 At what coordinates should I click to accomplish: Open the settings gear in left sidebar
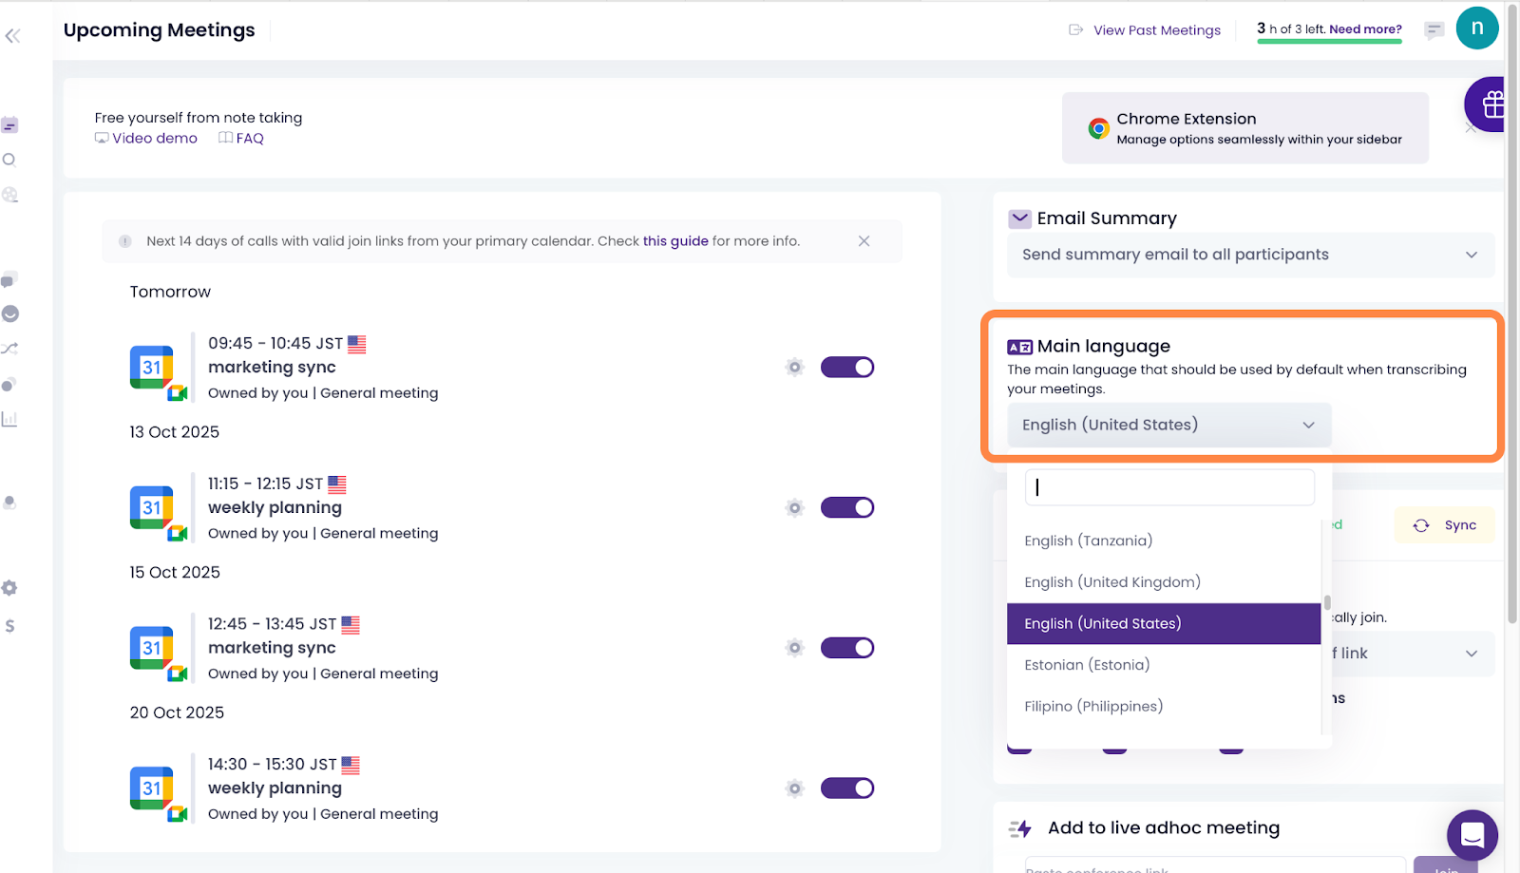9,588
